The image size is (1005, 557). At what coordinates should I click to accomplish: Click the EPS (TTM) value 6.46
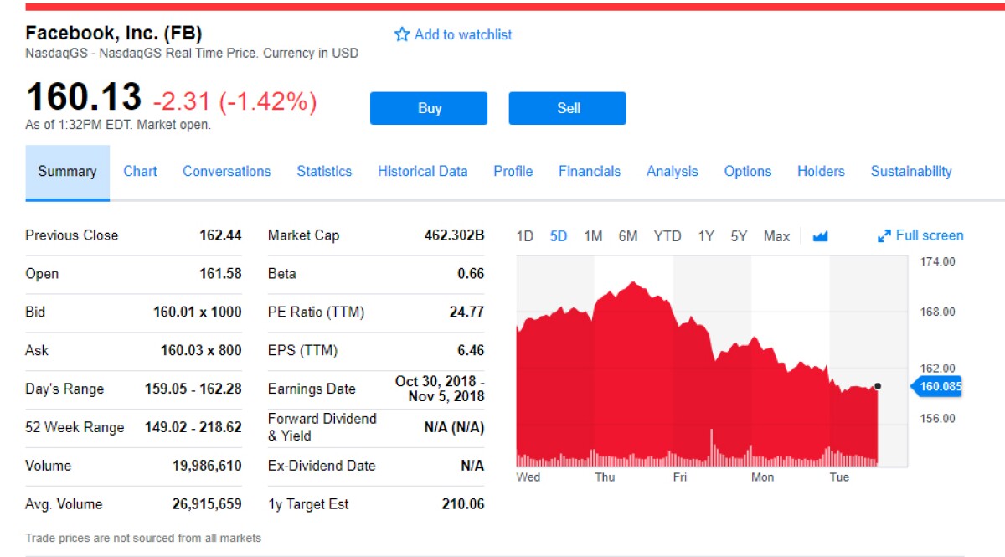pyautogui.click(x=471, y=350)
